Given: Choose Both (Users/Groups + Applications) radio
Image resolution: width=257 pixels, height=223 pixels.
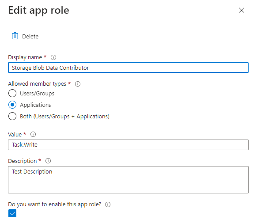Looking at the screenshot, I should [12, 116].
